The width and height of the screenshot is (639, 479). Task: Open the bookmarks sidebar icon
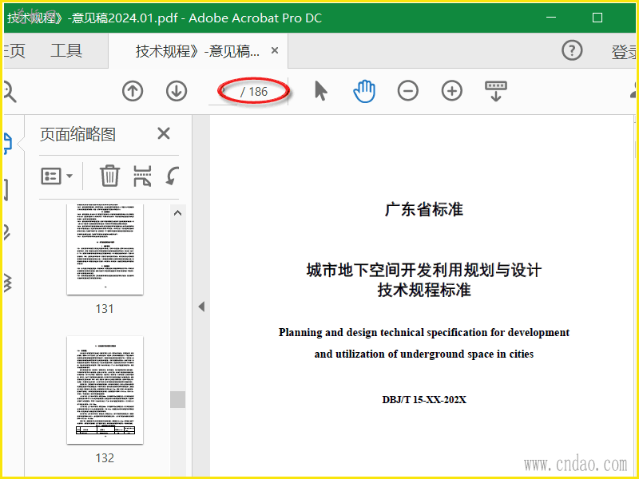6,190
